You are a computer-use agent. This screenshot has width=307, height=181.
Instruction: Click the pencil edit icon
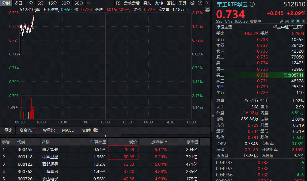pos(293,21)
